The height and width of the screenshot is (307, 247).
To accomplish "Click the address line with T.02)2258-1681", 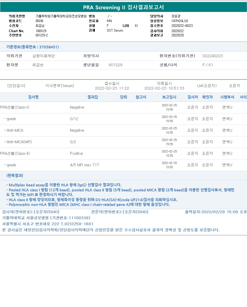I will click(48, 224).
